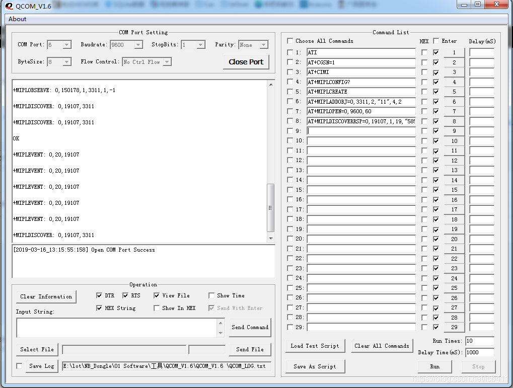Open the ByteSize dropdown

click(67, 61)
